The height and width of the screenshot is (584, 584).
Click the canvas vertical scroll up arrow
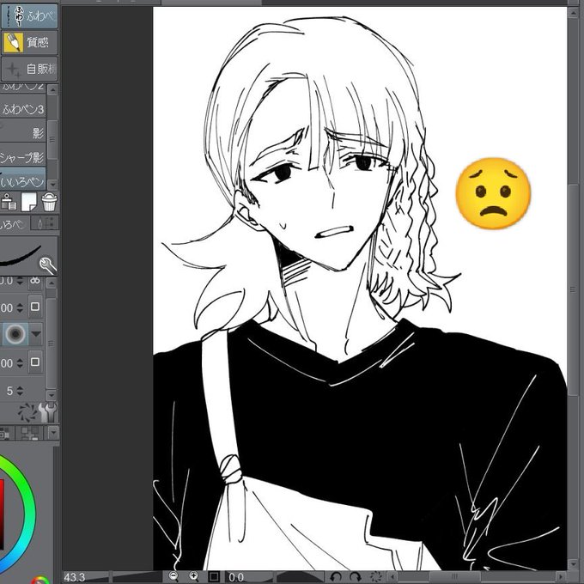tap(573, 12)
